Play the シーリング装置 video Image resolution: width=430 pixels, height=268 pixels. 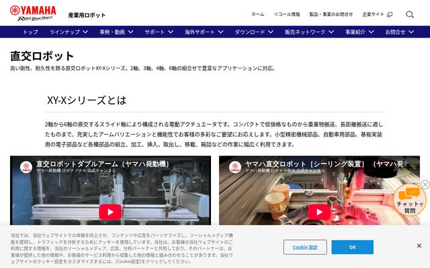tap(319, 212)
